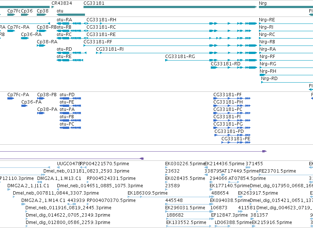
Task: Open transcript otu-RB
Action: [64, 27]
